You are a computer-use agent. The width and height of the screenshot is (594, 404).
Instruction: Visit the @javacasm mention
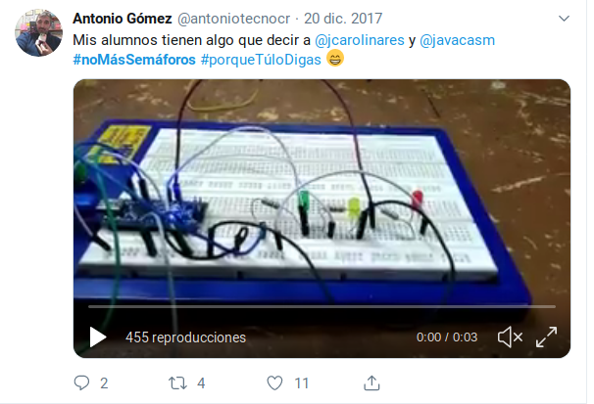point(457,40)
